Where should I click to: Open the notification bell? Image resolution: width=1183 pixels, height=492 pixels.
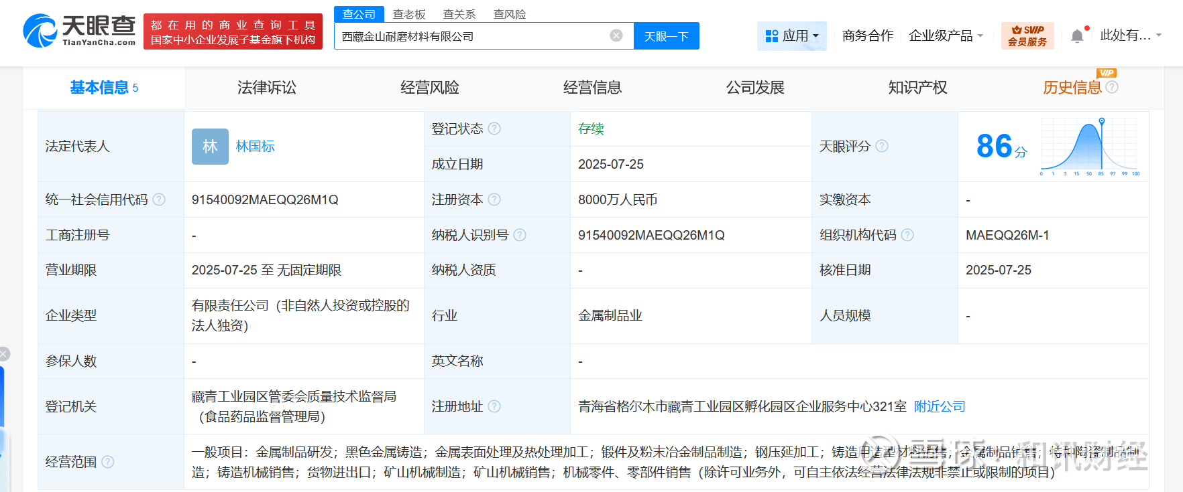pyautogui.click(x=1077, y=36)
